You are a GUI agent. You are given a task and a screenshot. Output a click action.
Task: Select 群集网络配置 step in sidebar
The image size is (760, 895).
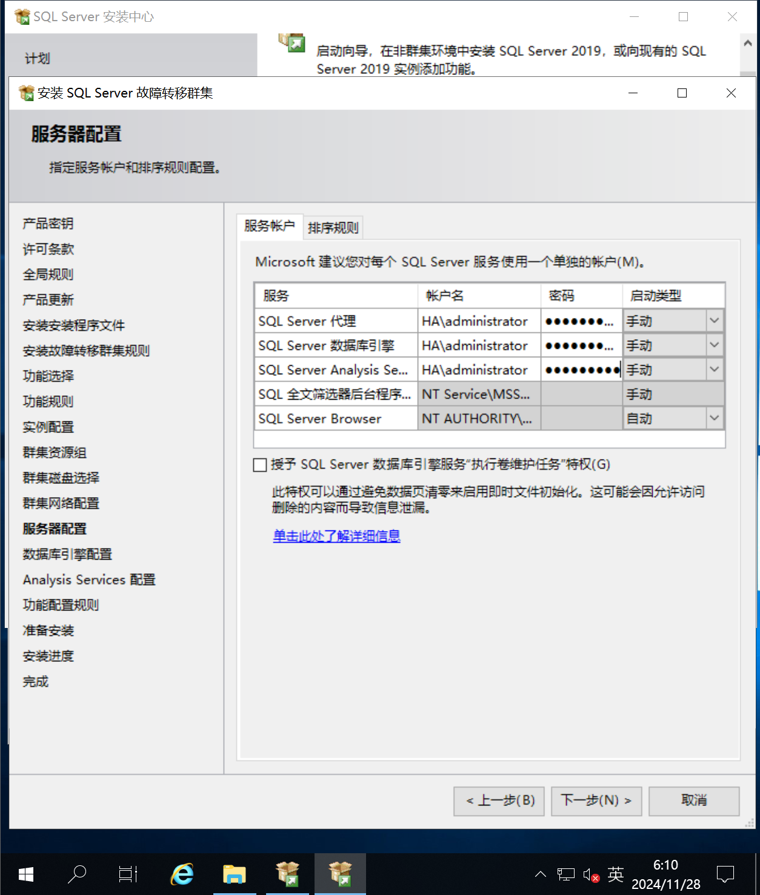pyautogui.click(x=61, y=503)
